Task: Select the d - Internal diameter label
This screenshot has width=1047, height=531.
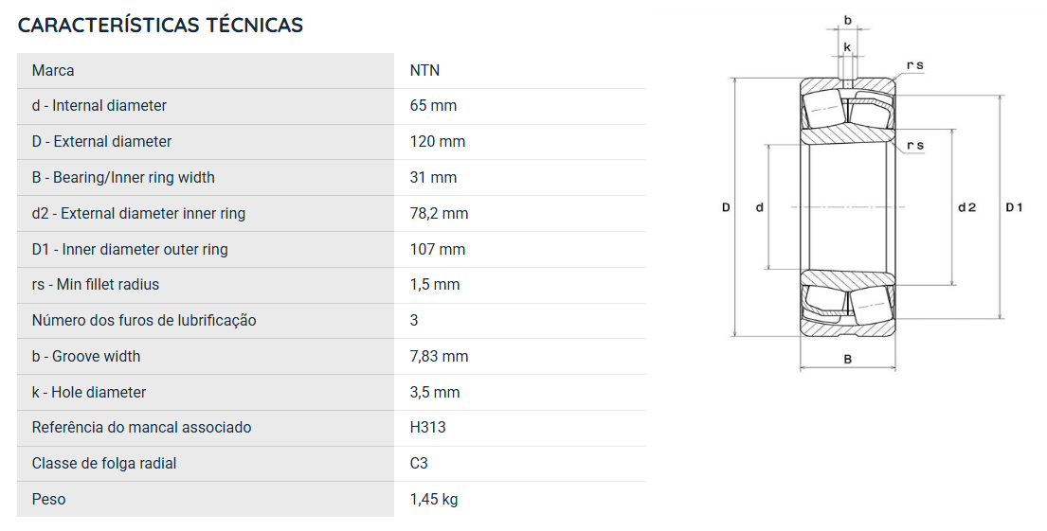Action: tap(99, 106)
